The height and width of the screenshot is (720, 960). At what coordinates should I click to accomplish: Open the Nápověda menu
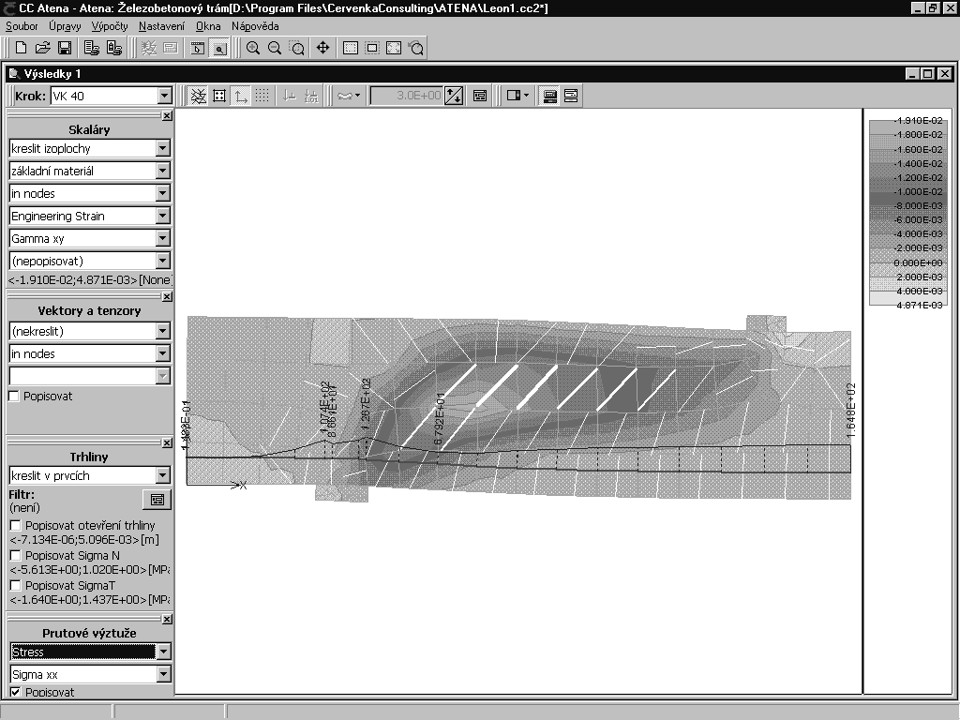255,26
